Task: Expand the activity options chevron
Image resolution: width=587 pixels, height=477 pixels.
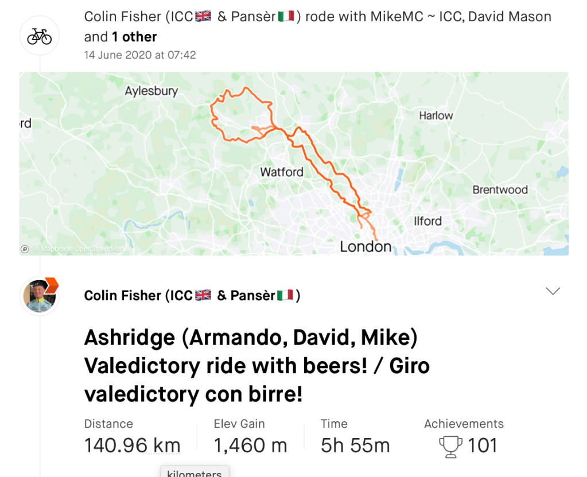Action: (553, 291)
